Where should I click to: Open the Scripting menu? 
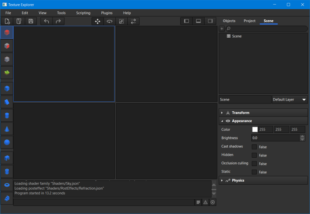[x=83, y=13]
